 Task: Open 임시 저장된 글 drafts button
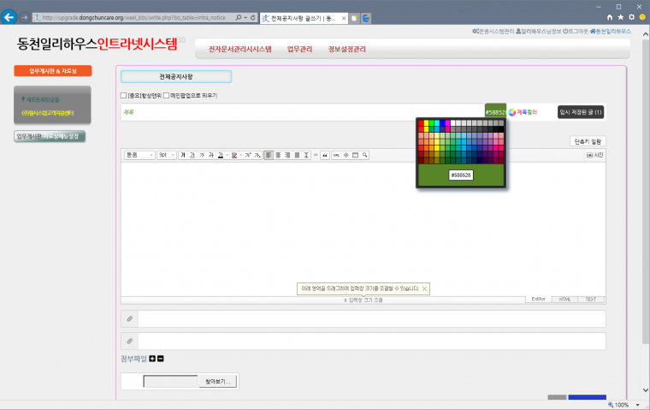tap(581, 112)
